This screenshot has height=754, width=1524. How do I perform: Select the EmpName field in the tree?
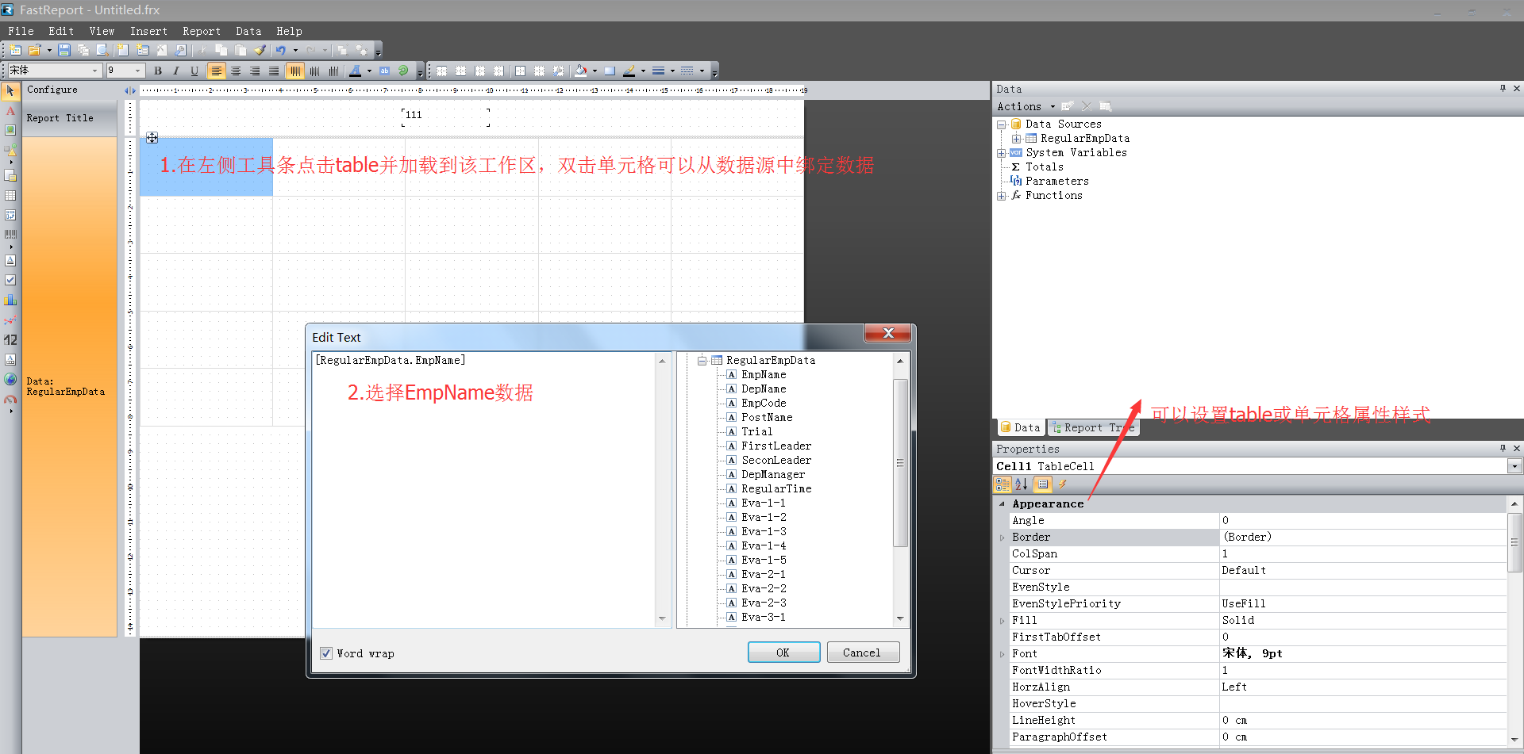click(764, 374)
